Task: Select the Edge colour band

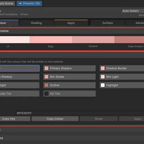Action: pos(51,40)
